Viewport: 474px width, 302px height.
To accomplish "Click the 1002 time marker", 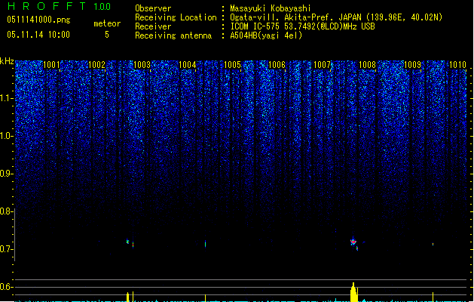I will point(96,65).
